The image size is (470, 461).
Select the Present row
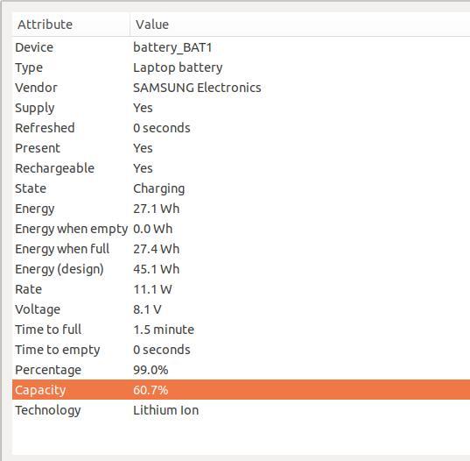pos(242,148)
